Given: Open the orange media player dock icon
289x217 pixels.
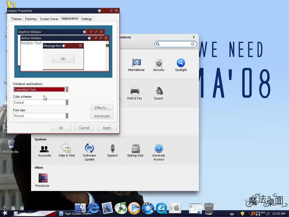Looking at the screenshot, I should 134,208.
